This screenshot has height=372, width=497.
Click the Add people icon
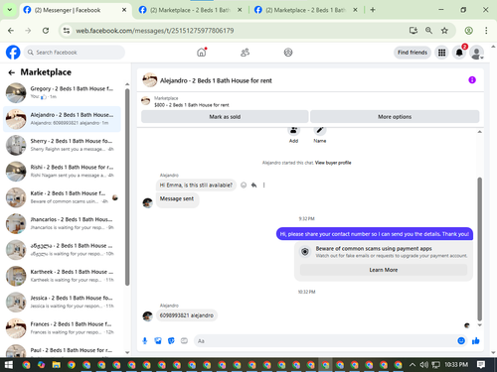(293, 130)
